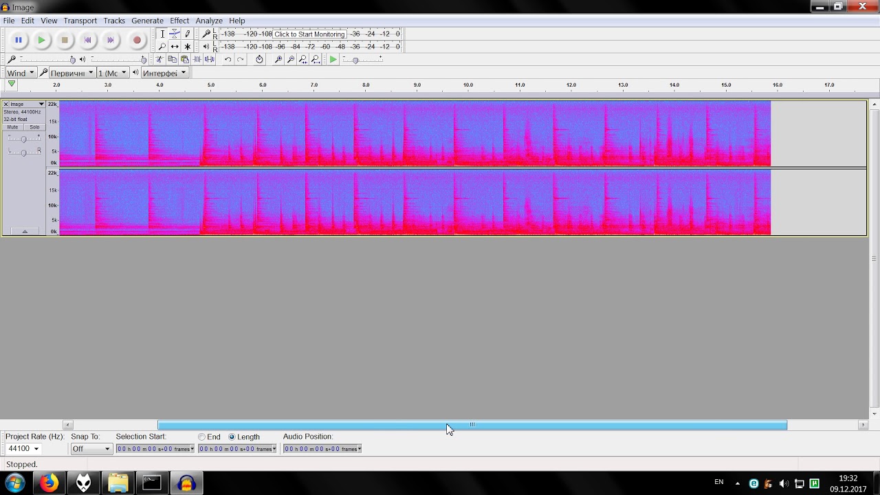Open the file explorer folder in taskbar
This screenshot has width=880, height=495.
[118, 483]
